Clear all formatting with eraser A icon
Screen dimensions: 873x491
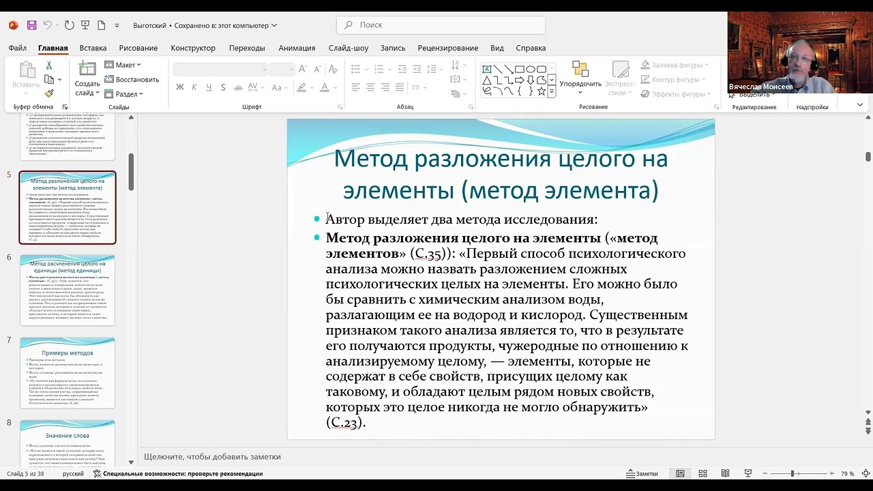tap(333, 69)
